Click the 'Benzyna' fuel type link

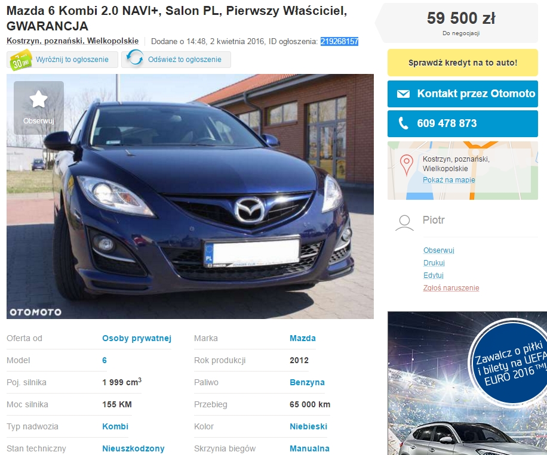click(307, 382)
